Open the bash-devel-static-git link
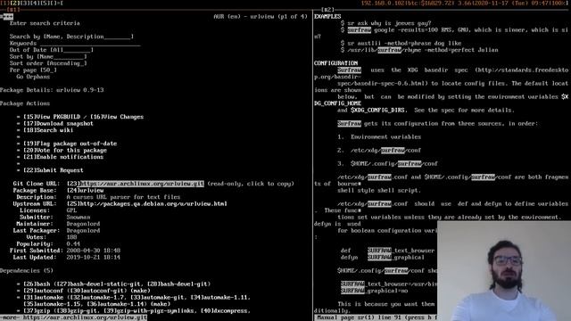571x321 pixels. (100, 284)
